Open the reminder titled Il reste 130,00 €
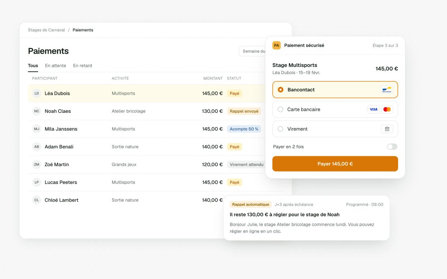The width and height of the screenshot is (447, 279). click(284, 215)
